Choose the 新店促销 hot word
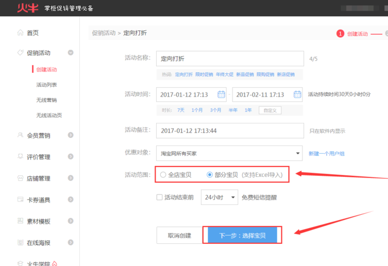The image size is (388, 266). click(285, 75)
